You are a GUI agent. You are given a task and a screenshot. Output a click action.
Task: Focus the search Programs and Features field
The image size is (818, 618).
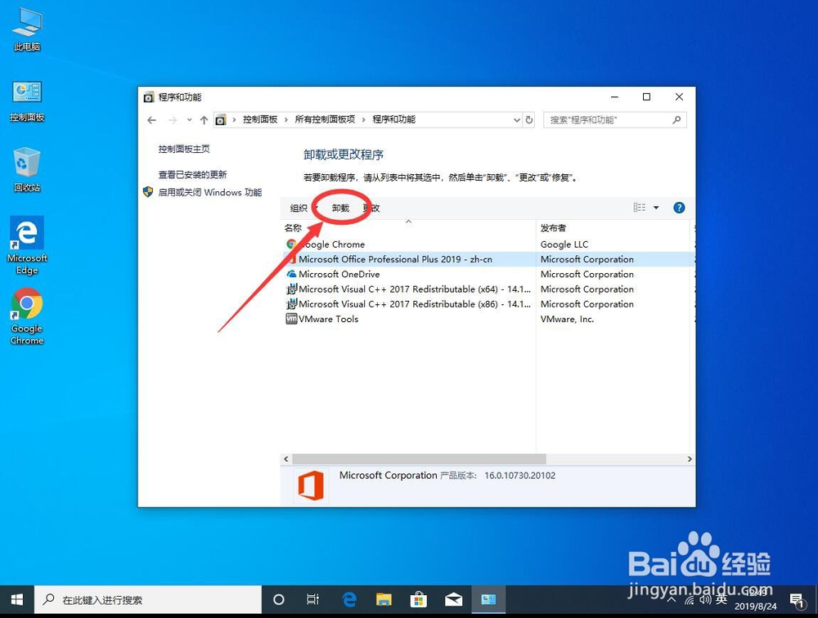tap(614, 120)
